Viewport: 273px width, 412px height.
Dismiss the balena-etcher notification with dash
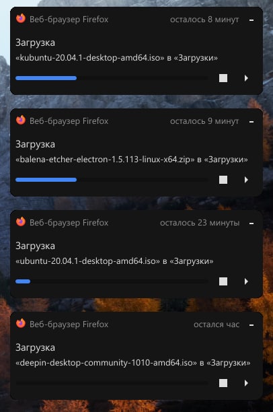[251, 122]
